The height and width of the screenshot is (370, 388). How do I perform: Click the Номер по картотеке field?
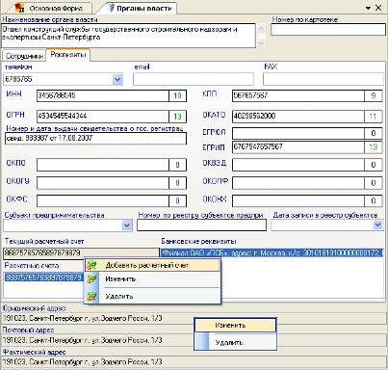(x=328, y=30)
